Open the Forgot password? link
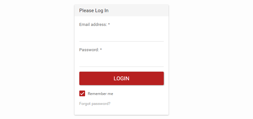The height and width of the screenshot is (119, 253). [95, 104]
